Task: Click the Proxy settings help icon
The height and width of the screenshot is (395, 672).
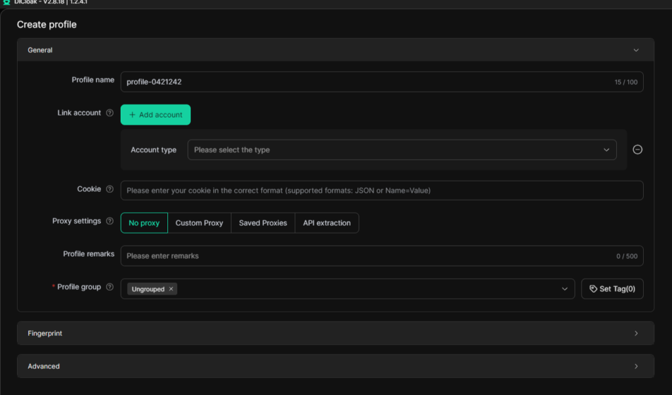Action: pos(110,222)
